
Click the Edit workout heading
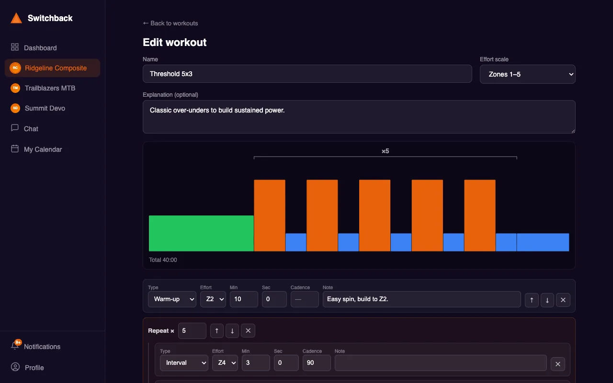tap(175, 42)
